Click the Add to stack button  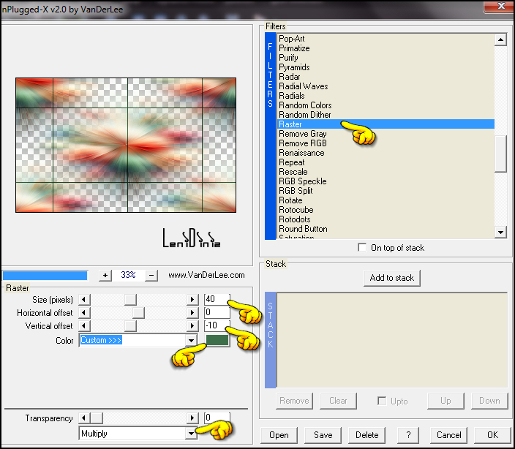392,278
